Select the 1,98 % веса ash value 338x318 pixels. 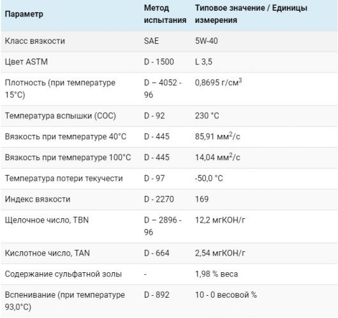click(x=216, y=274)
